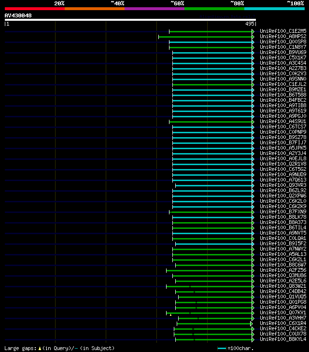Open hit UniRef100_C0K2V3

283,73
